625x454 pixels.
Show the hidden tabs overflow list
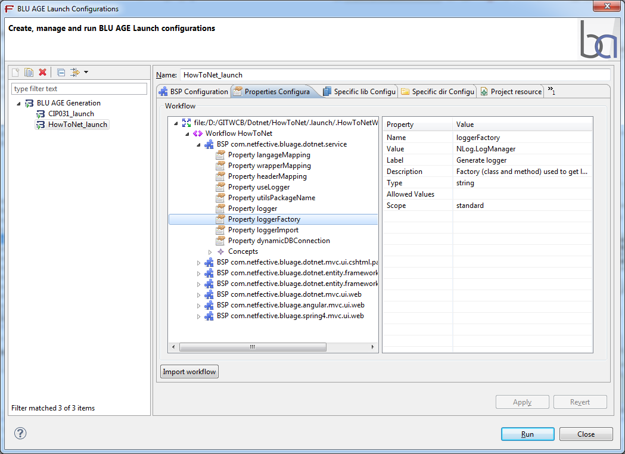coord(552,91)
